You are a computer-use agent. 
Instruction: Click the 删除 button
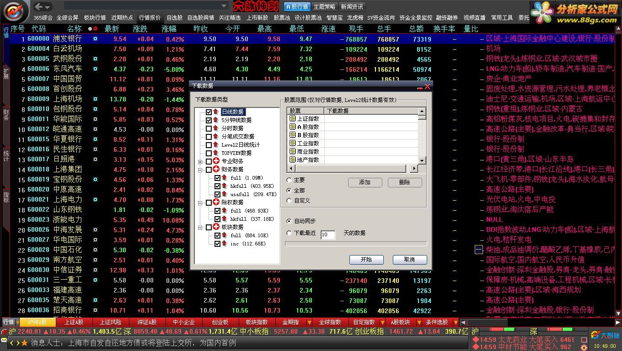point(405,182)
